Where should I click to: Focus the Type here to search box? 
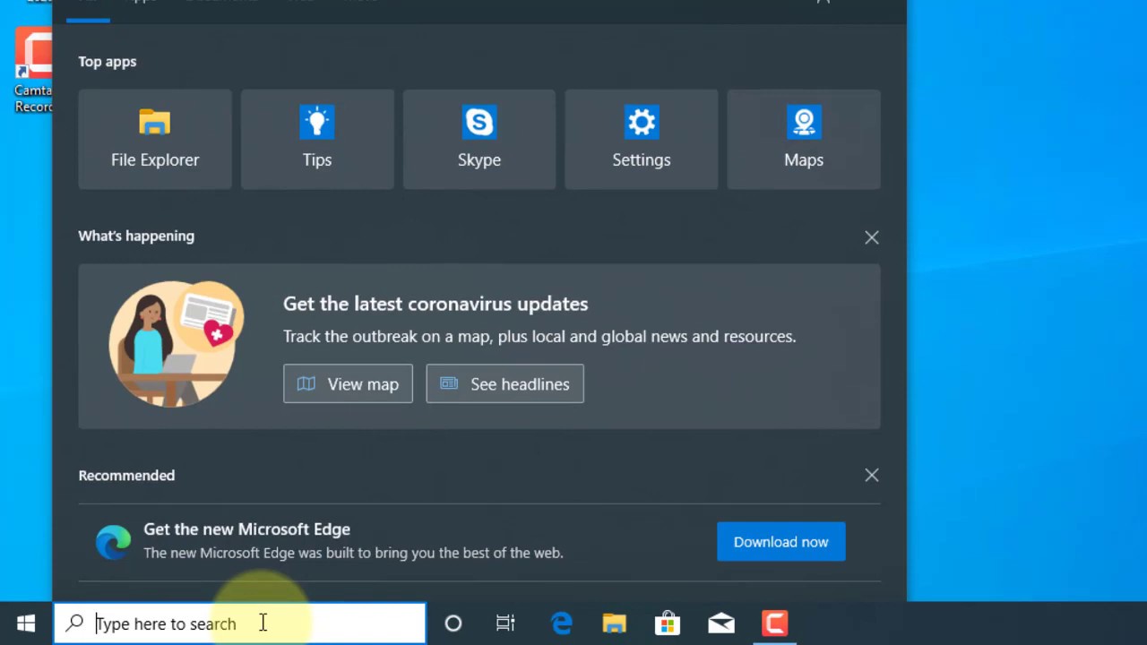240,623
